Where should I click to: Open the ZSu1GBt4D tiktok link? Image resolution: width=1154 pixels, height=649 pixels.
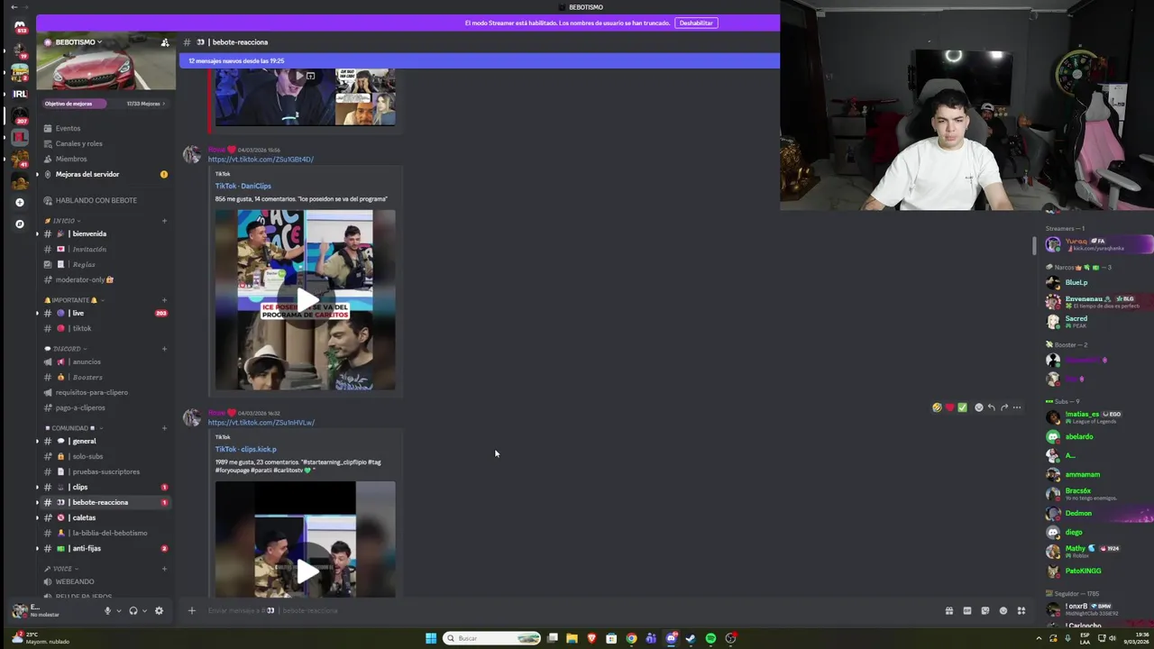pos(261,160)
